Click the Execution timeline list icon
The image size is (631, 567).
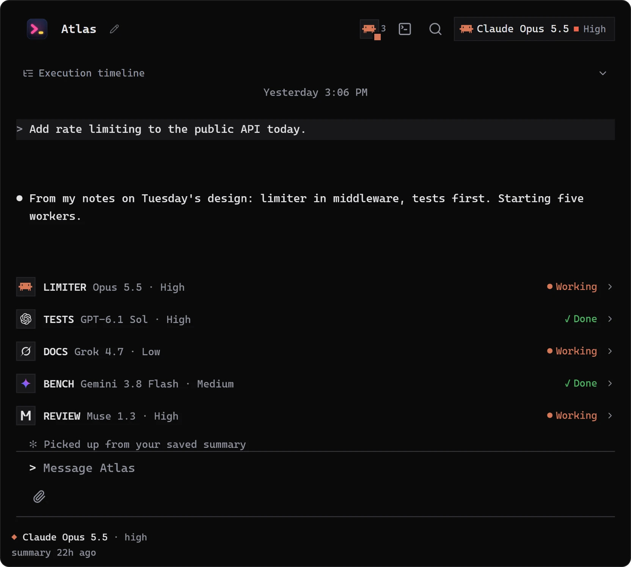coord(28,73)
